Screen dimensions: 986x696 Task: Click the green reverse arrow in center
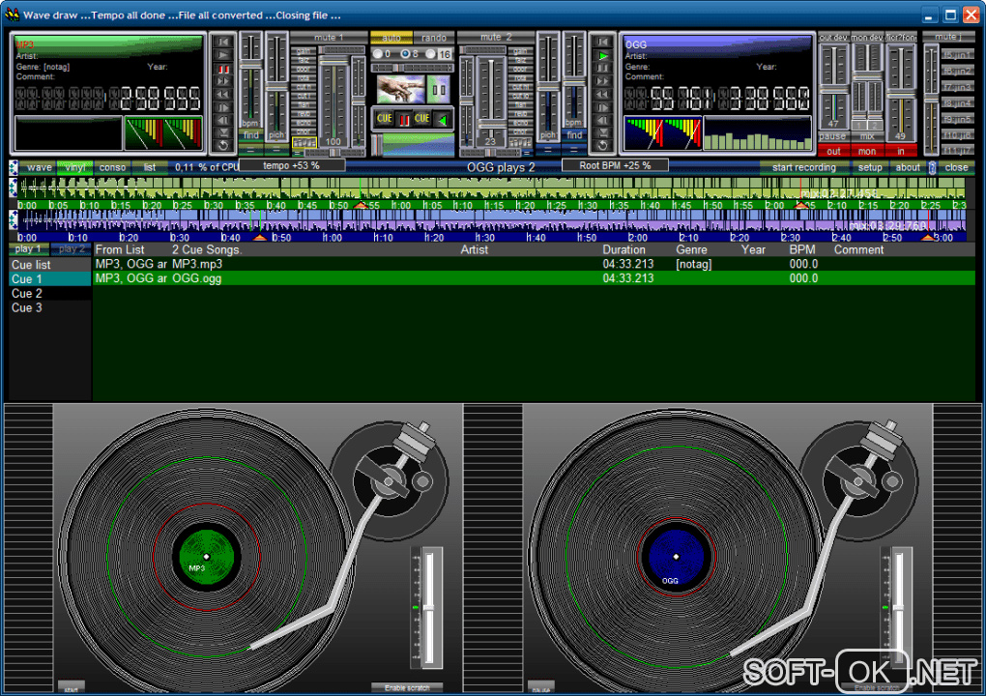coord(442,120)
